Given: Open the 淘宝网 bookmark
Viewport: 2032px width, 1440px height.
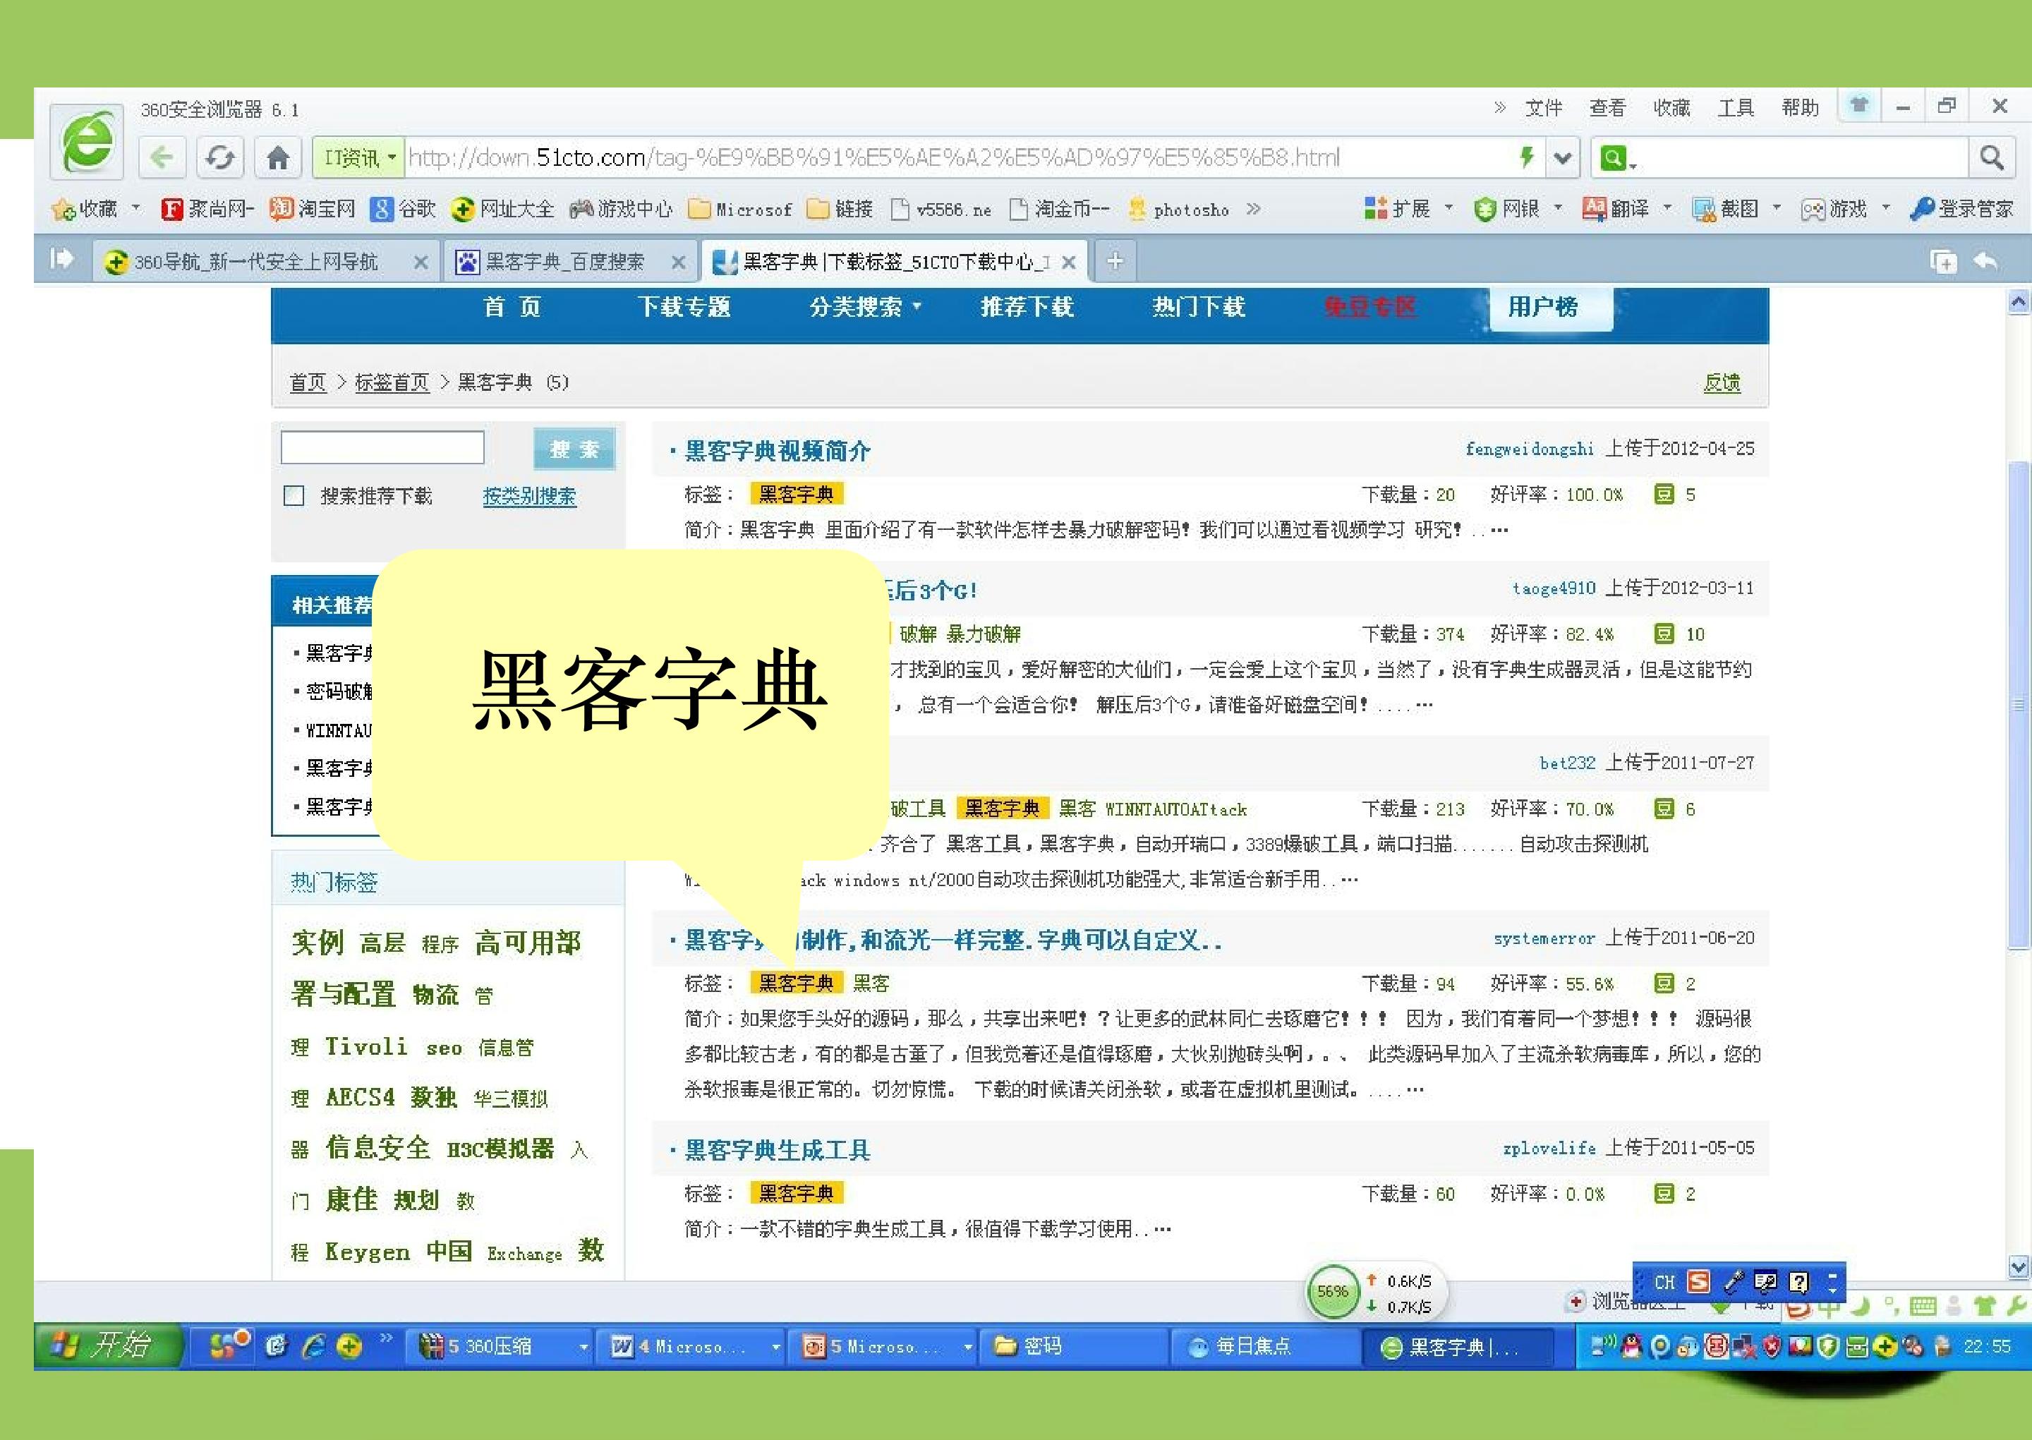Looking at the screenshot, I should click(312, 210).
